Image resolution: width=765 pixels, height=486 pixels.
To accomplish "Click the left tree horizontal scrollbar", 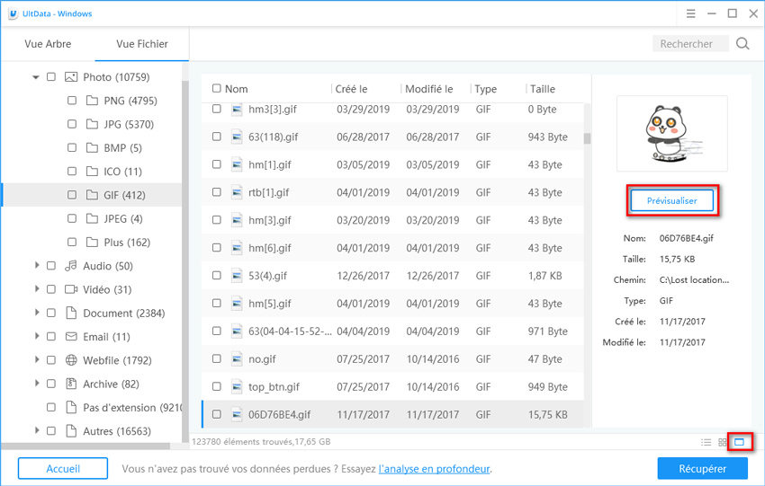I will 85,446.
